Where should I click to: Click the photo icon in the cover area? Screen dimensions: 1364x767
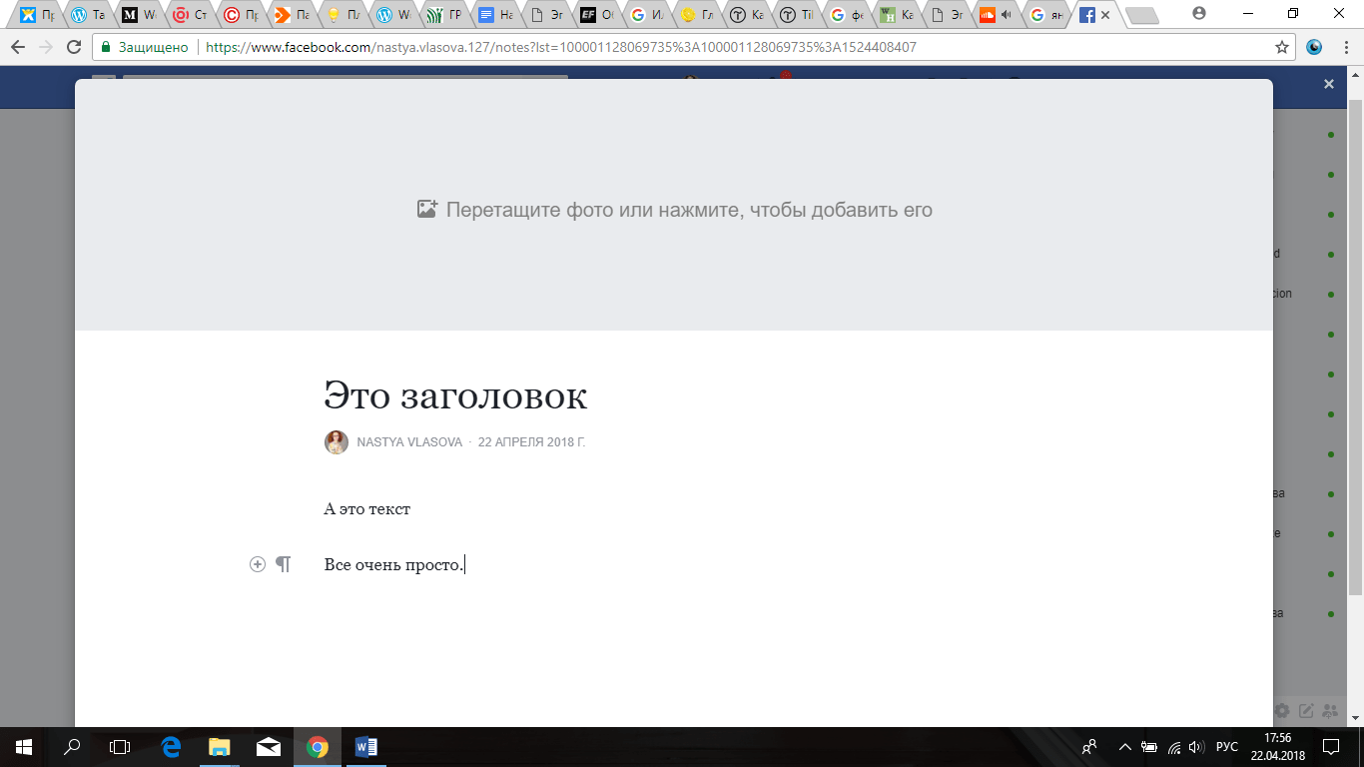point(428,209)
